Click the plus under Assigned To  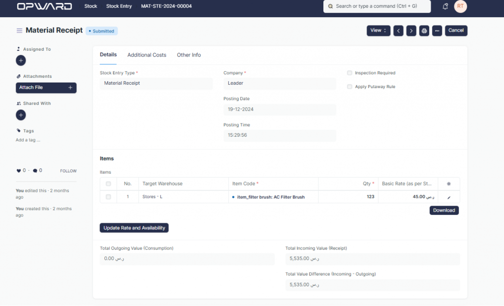(21, 61)
